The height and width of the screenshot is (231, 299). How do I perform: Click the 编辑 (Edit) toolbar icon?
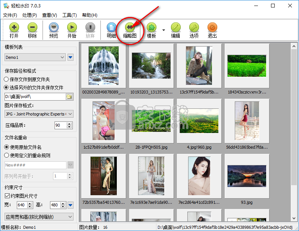(175, 30)
